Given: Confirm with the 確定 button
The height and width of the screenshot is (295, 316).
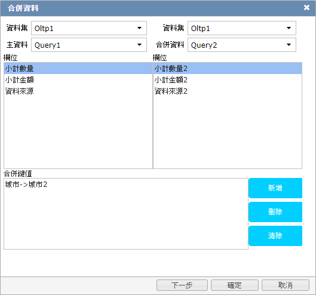Looking at the screenshot, I should tap(235, 285).
